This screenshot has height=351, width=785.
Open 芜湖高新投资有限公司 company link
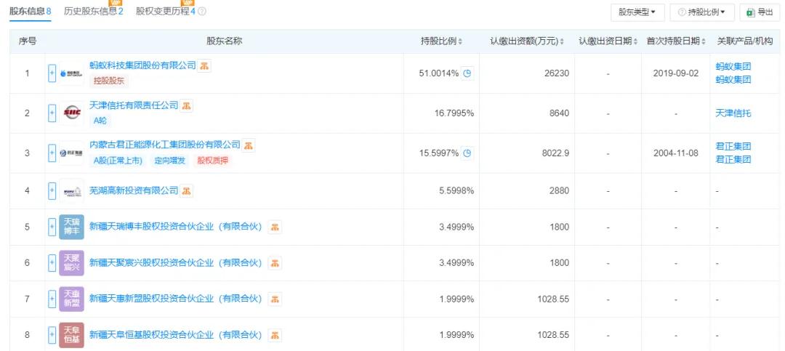[x=134, y=191]
